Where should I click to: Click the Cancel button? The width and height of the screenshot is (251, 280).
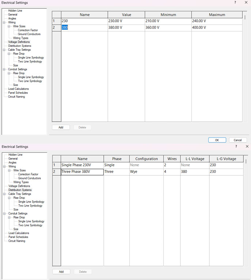[x=237, y=140]
